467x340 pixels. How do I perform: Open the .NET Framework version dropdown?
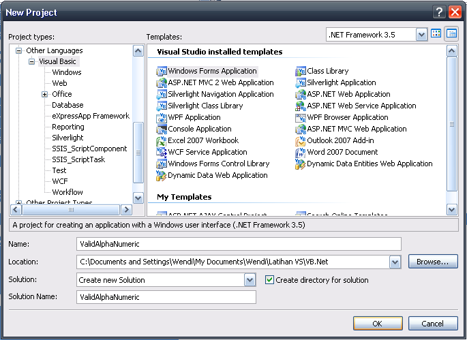pos(421,35)
